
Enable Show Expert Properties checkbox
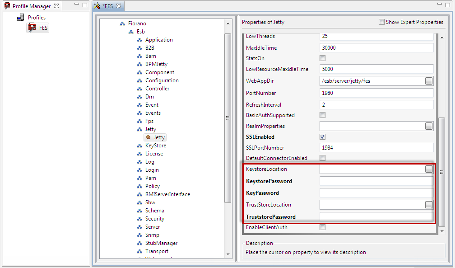pos(381,22)
